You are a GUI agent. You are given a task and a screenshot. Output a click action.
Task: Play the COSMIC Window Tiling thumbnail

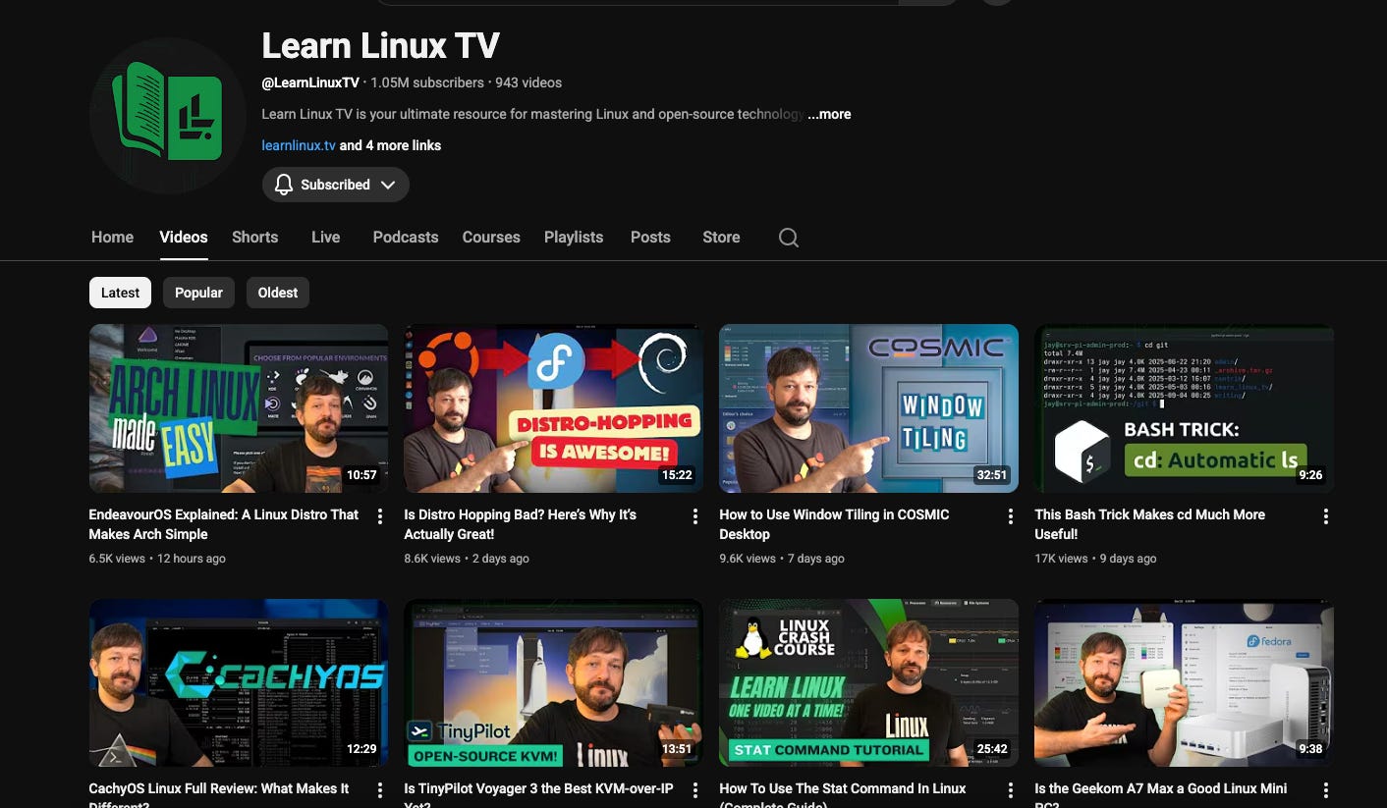[869, 408]
